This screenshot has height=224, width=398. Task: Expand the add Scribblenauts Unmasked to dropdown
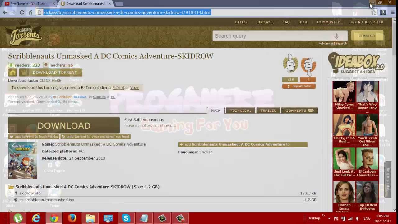(243, 144)
